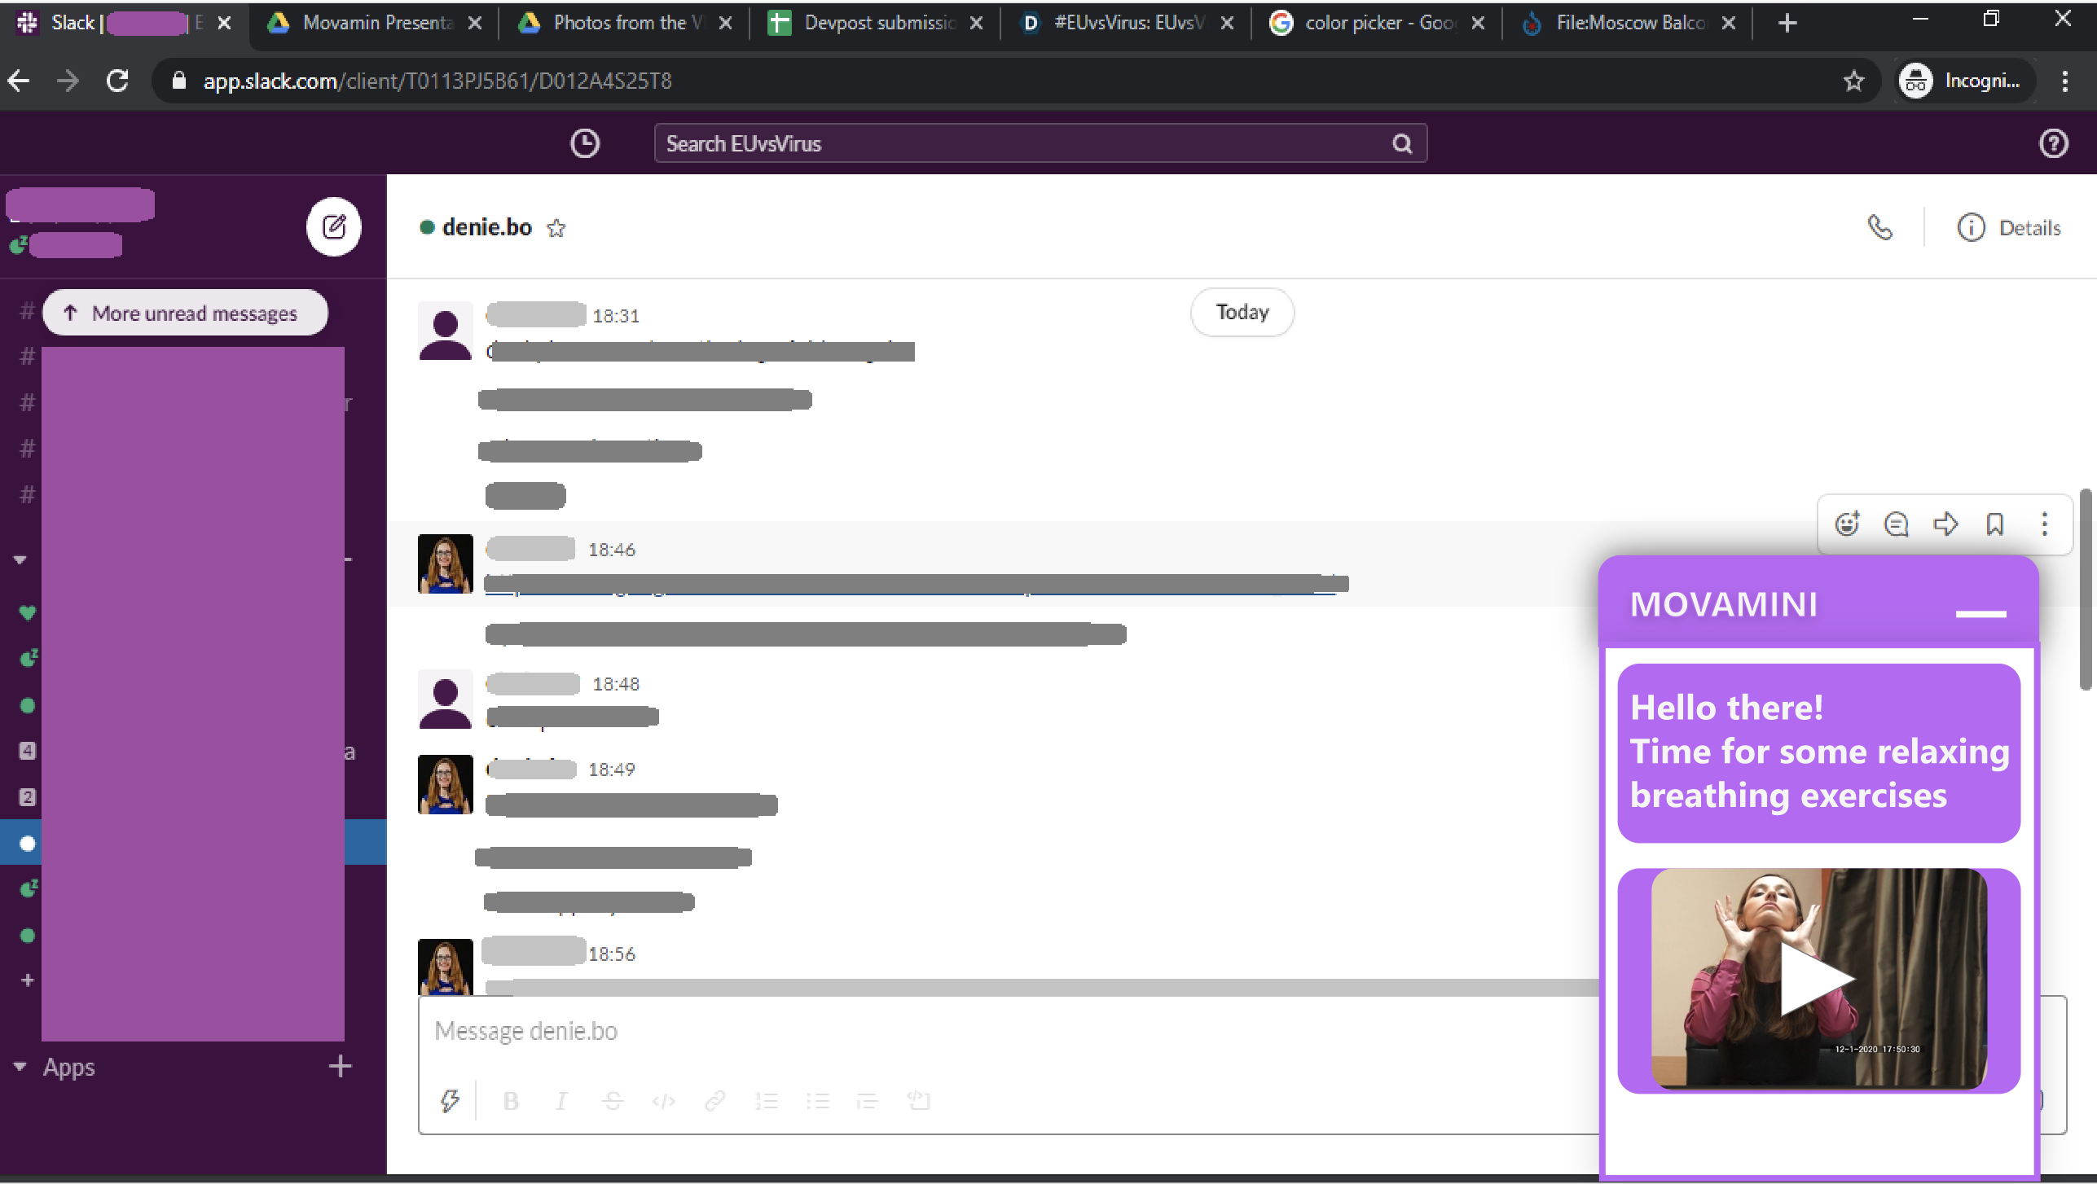Collapse the direct messages section arrow
This screenshot has width=2097, height=1184.
pyautogui.click(x=20, y=559)
